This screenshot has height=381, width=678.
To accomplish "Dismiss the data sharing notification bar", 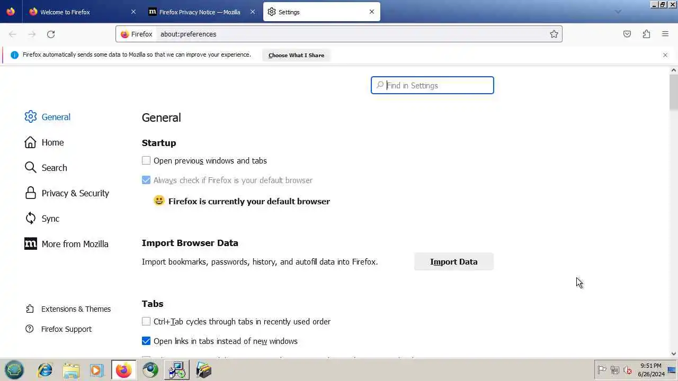I will pos(665,55).
